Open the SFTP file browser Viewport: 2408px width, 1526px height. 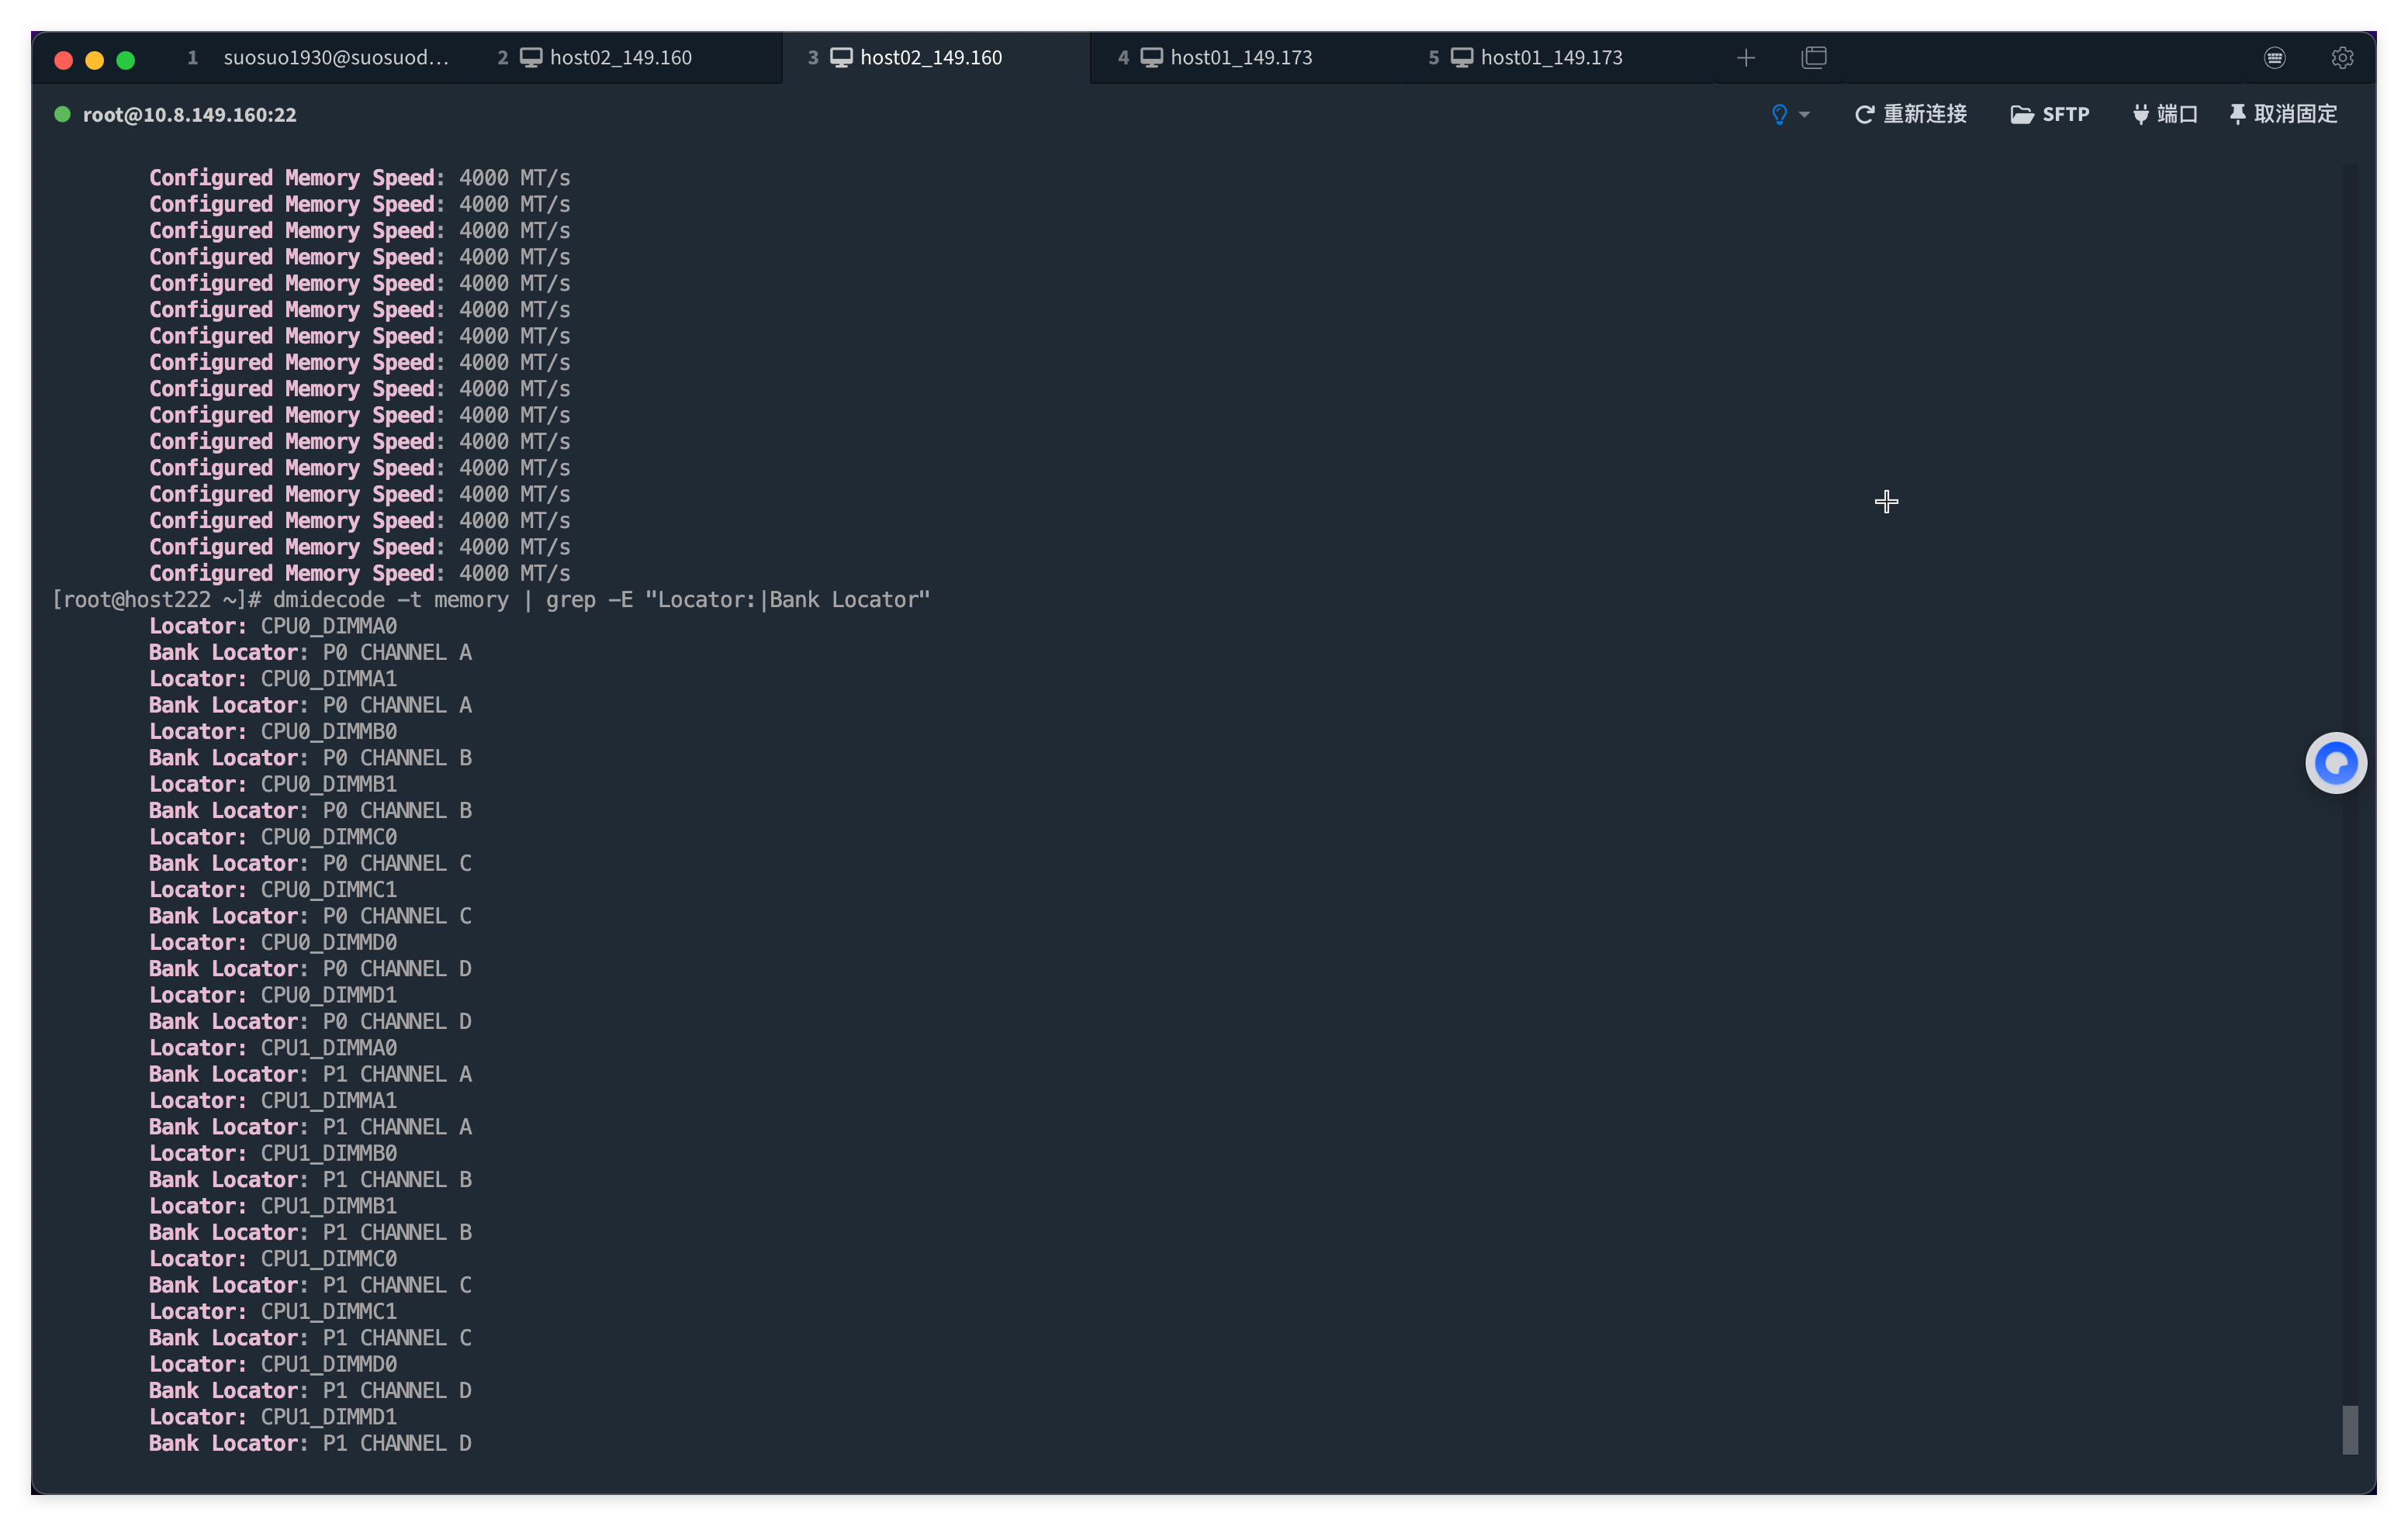point(2050,114)
